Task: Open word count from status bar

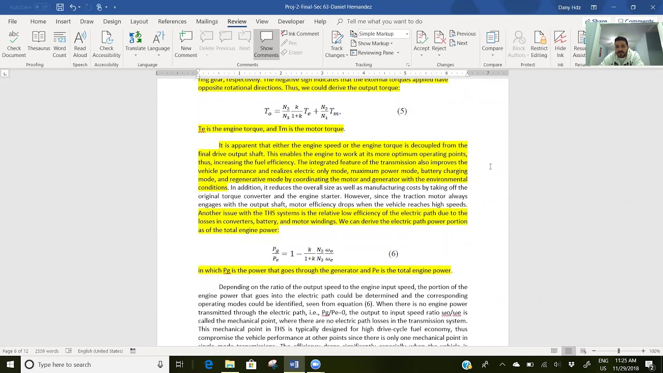Action: (x=47, y=351)
